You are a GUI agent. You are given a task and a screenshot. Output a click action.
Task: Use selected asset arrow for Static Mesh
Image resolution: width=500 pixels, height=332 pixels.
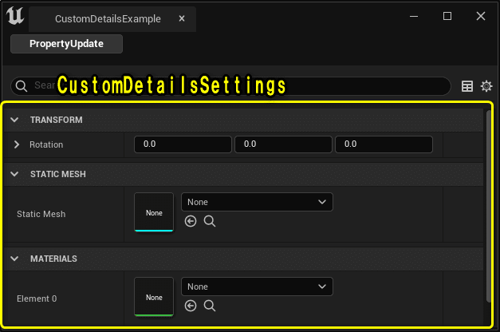tap(191, 221)
